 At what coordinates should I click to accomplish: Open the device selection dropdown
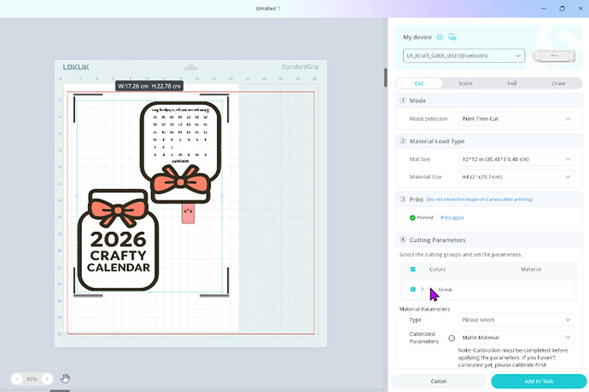(464, 56)
